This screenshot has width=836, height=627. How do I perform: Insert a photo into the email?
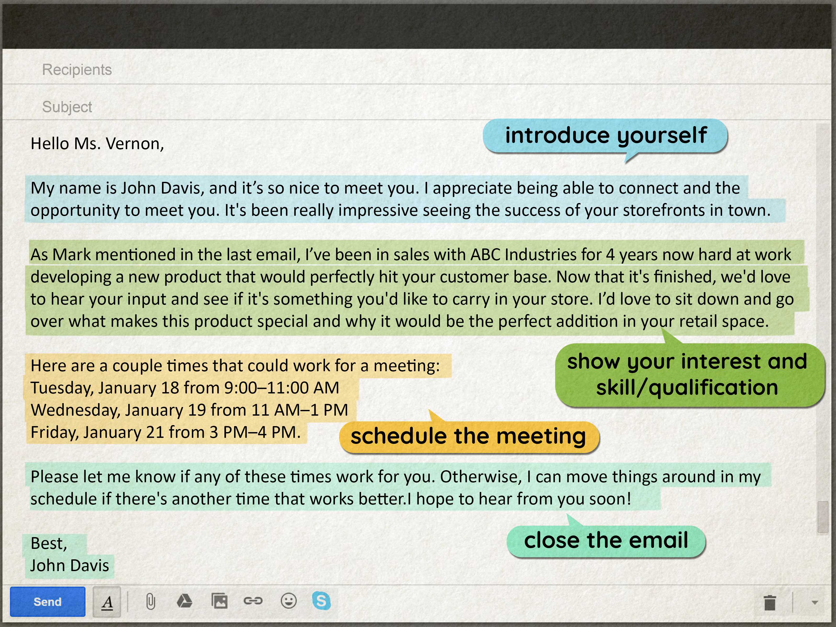(220, 601)
